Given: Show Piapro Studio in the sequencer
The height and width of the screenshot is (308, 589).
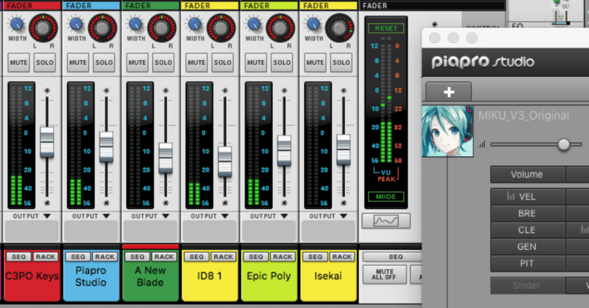Looking at the screenshot, I should coord(78,257).
